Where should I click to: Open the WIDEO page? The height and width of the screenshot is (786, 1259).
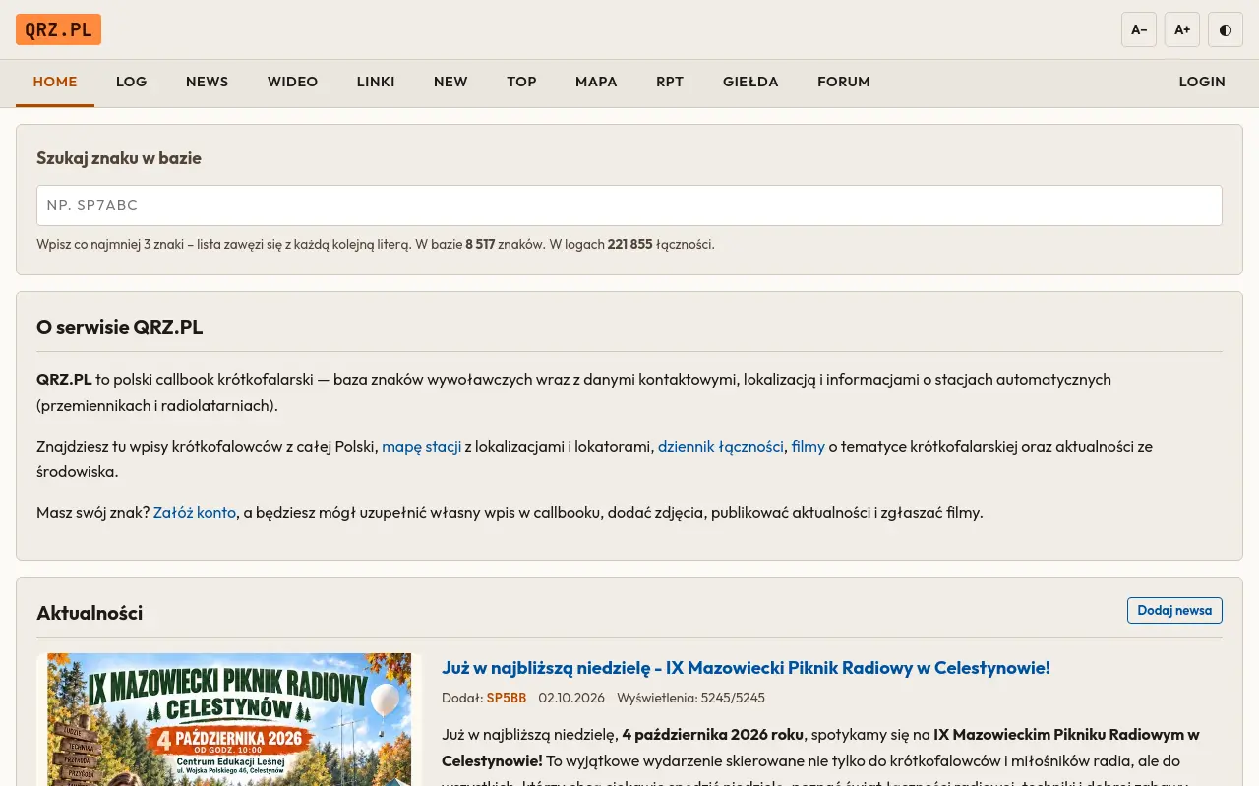[292, 82]
